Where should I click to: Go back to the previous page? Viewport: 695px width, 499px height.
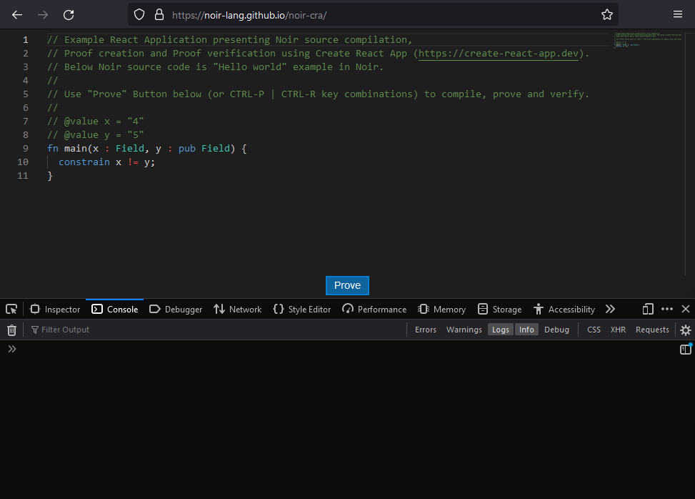pyautogui.click(x=17, y=15)
